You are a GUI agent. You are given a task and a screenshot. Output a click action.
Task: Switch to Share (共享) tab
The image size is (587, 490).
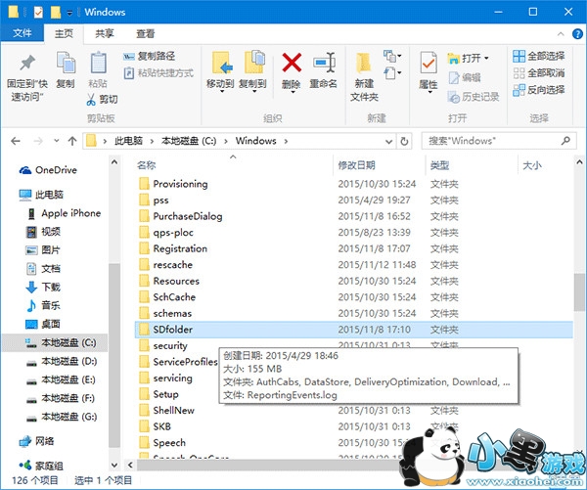(104, 33)
